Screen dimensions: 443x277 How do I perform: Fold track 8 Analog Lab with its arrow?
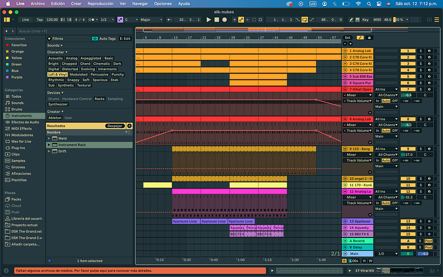click(x=345, y=119)
